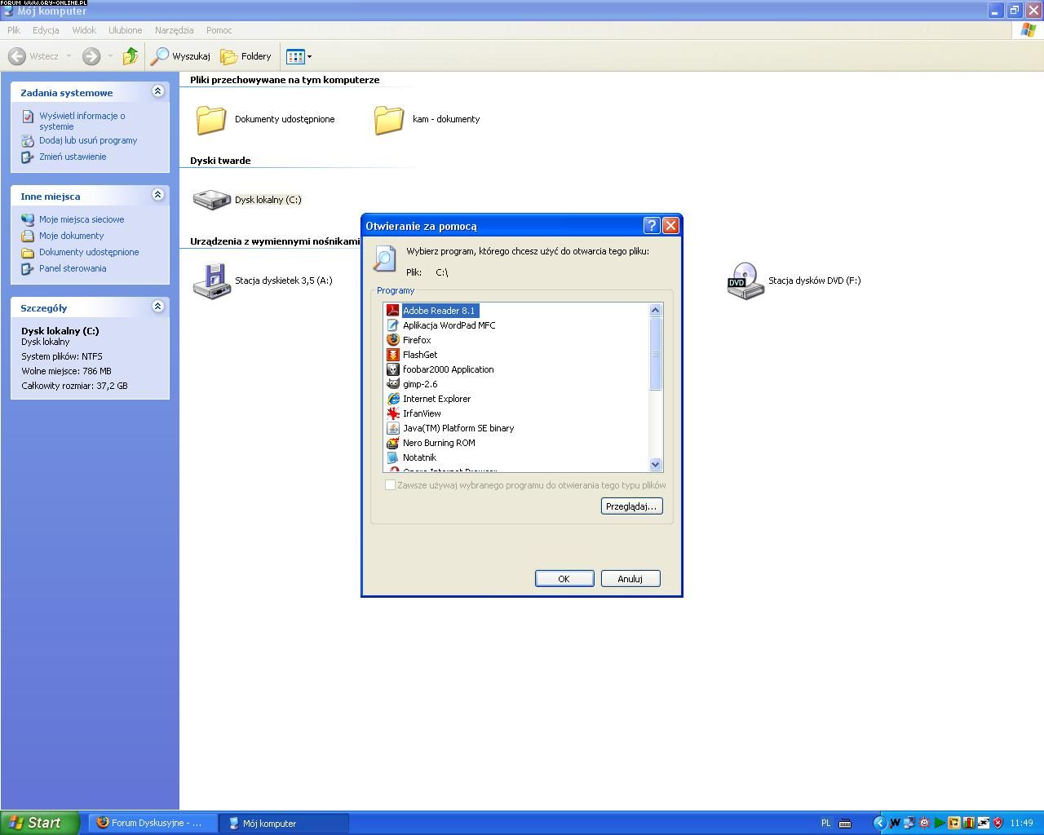The image size is (1044, 835).
Task: Select Internet Explorer icon in program list
Action: pyautogui.click(x=392, y=399)
